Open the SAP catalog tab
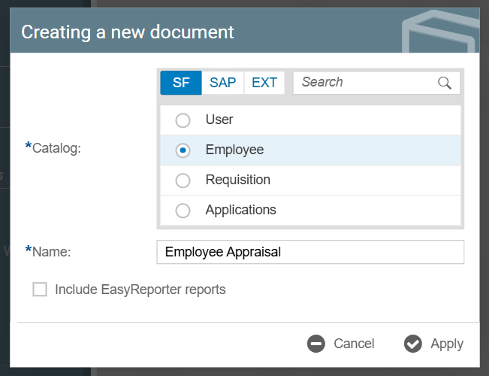This screenshot has height=376, width=489. pyautogui.click(x=222, y=83)
